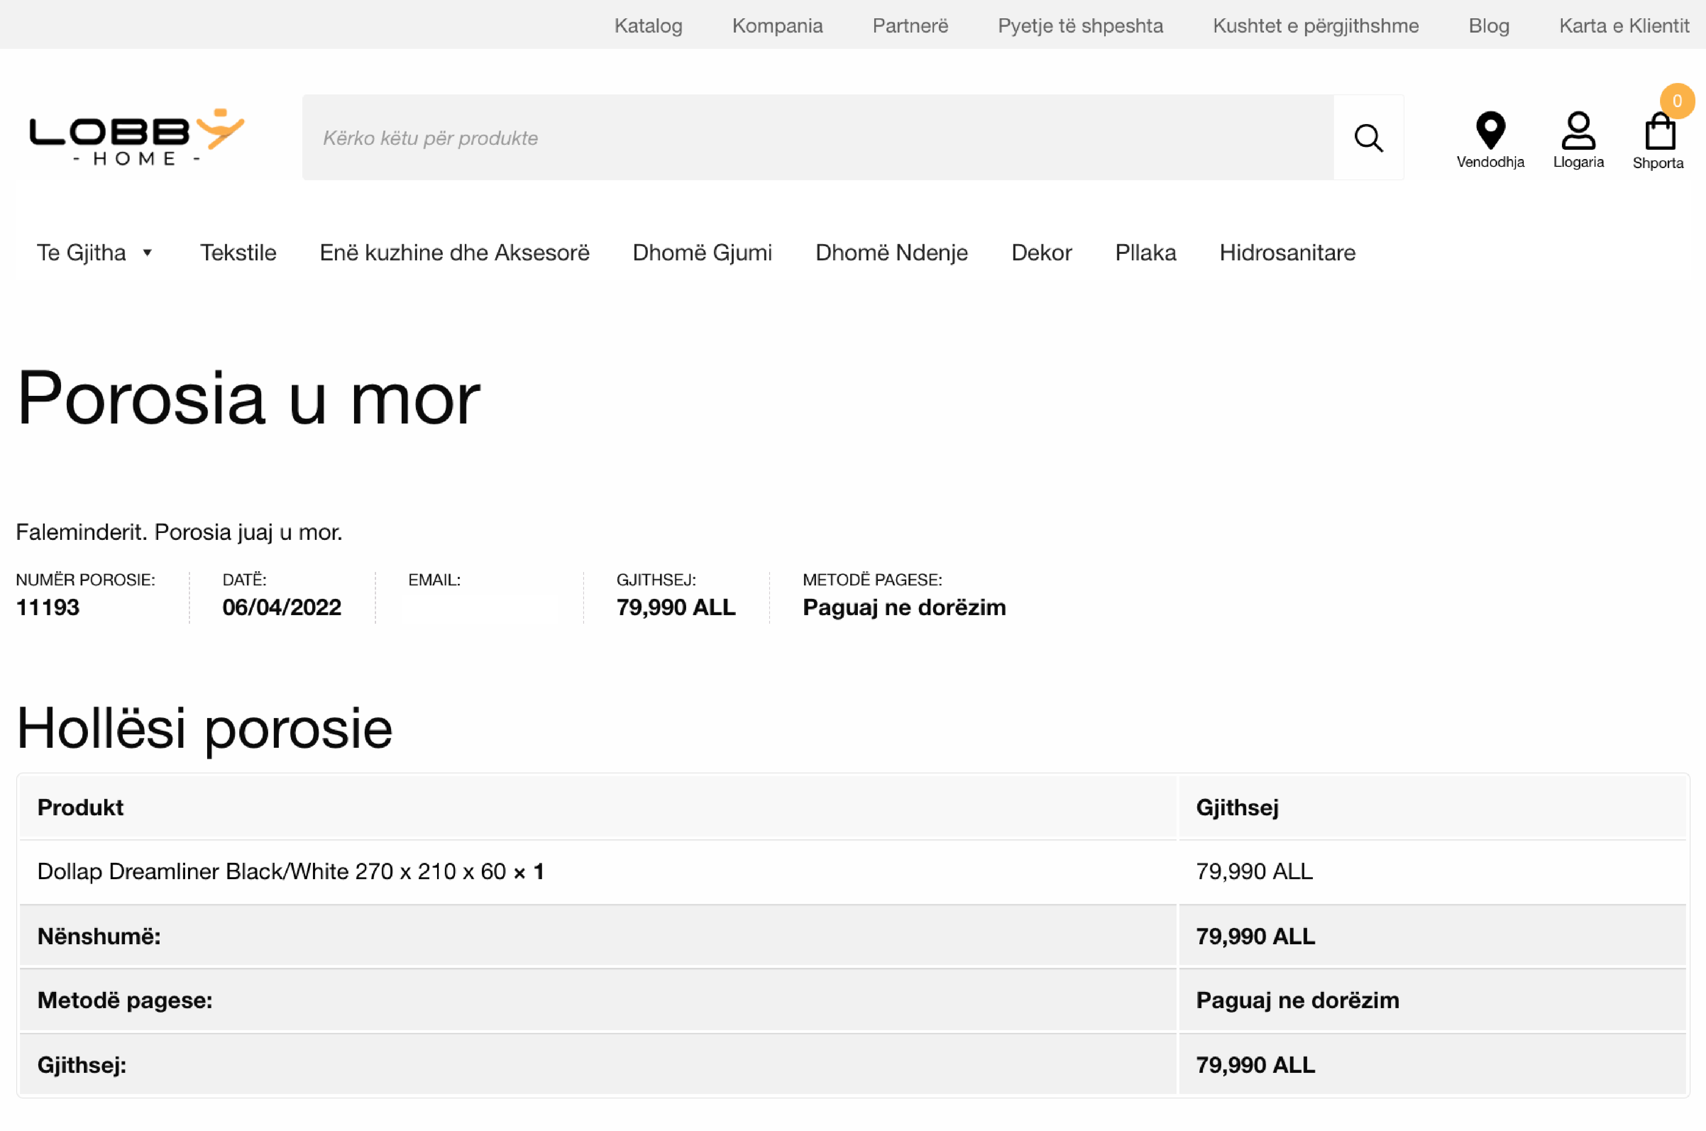Open the Llogaria account icon
Screen dimensions: 1706x1131
tap(1578, 131)
